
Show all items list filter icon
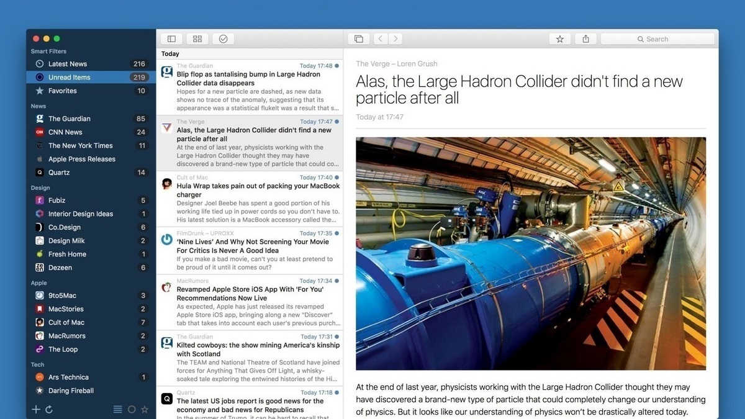pyautogui.click(x=118, y=410)
